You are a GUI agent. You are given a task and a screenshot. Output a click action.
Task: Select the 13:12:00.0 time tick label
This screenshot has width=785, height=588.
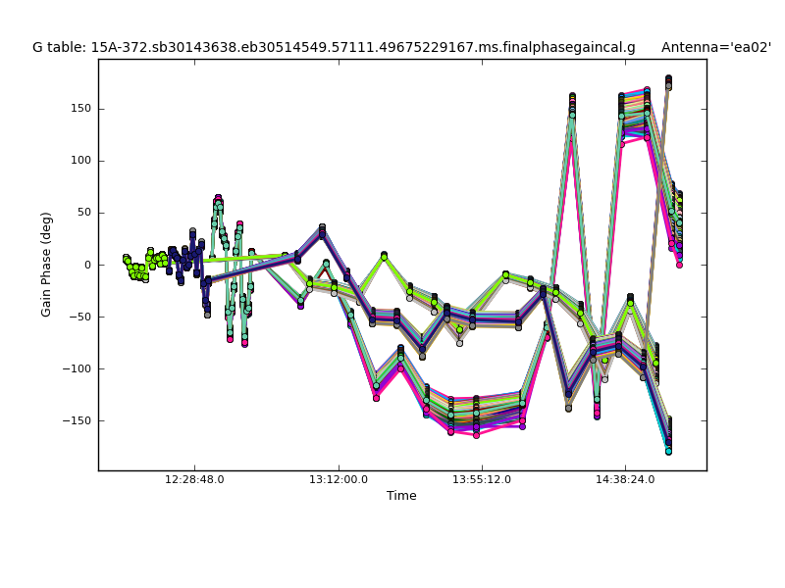(339, 480)
